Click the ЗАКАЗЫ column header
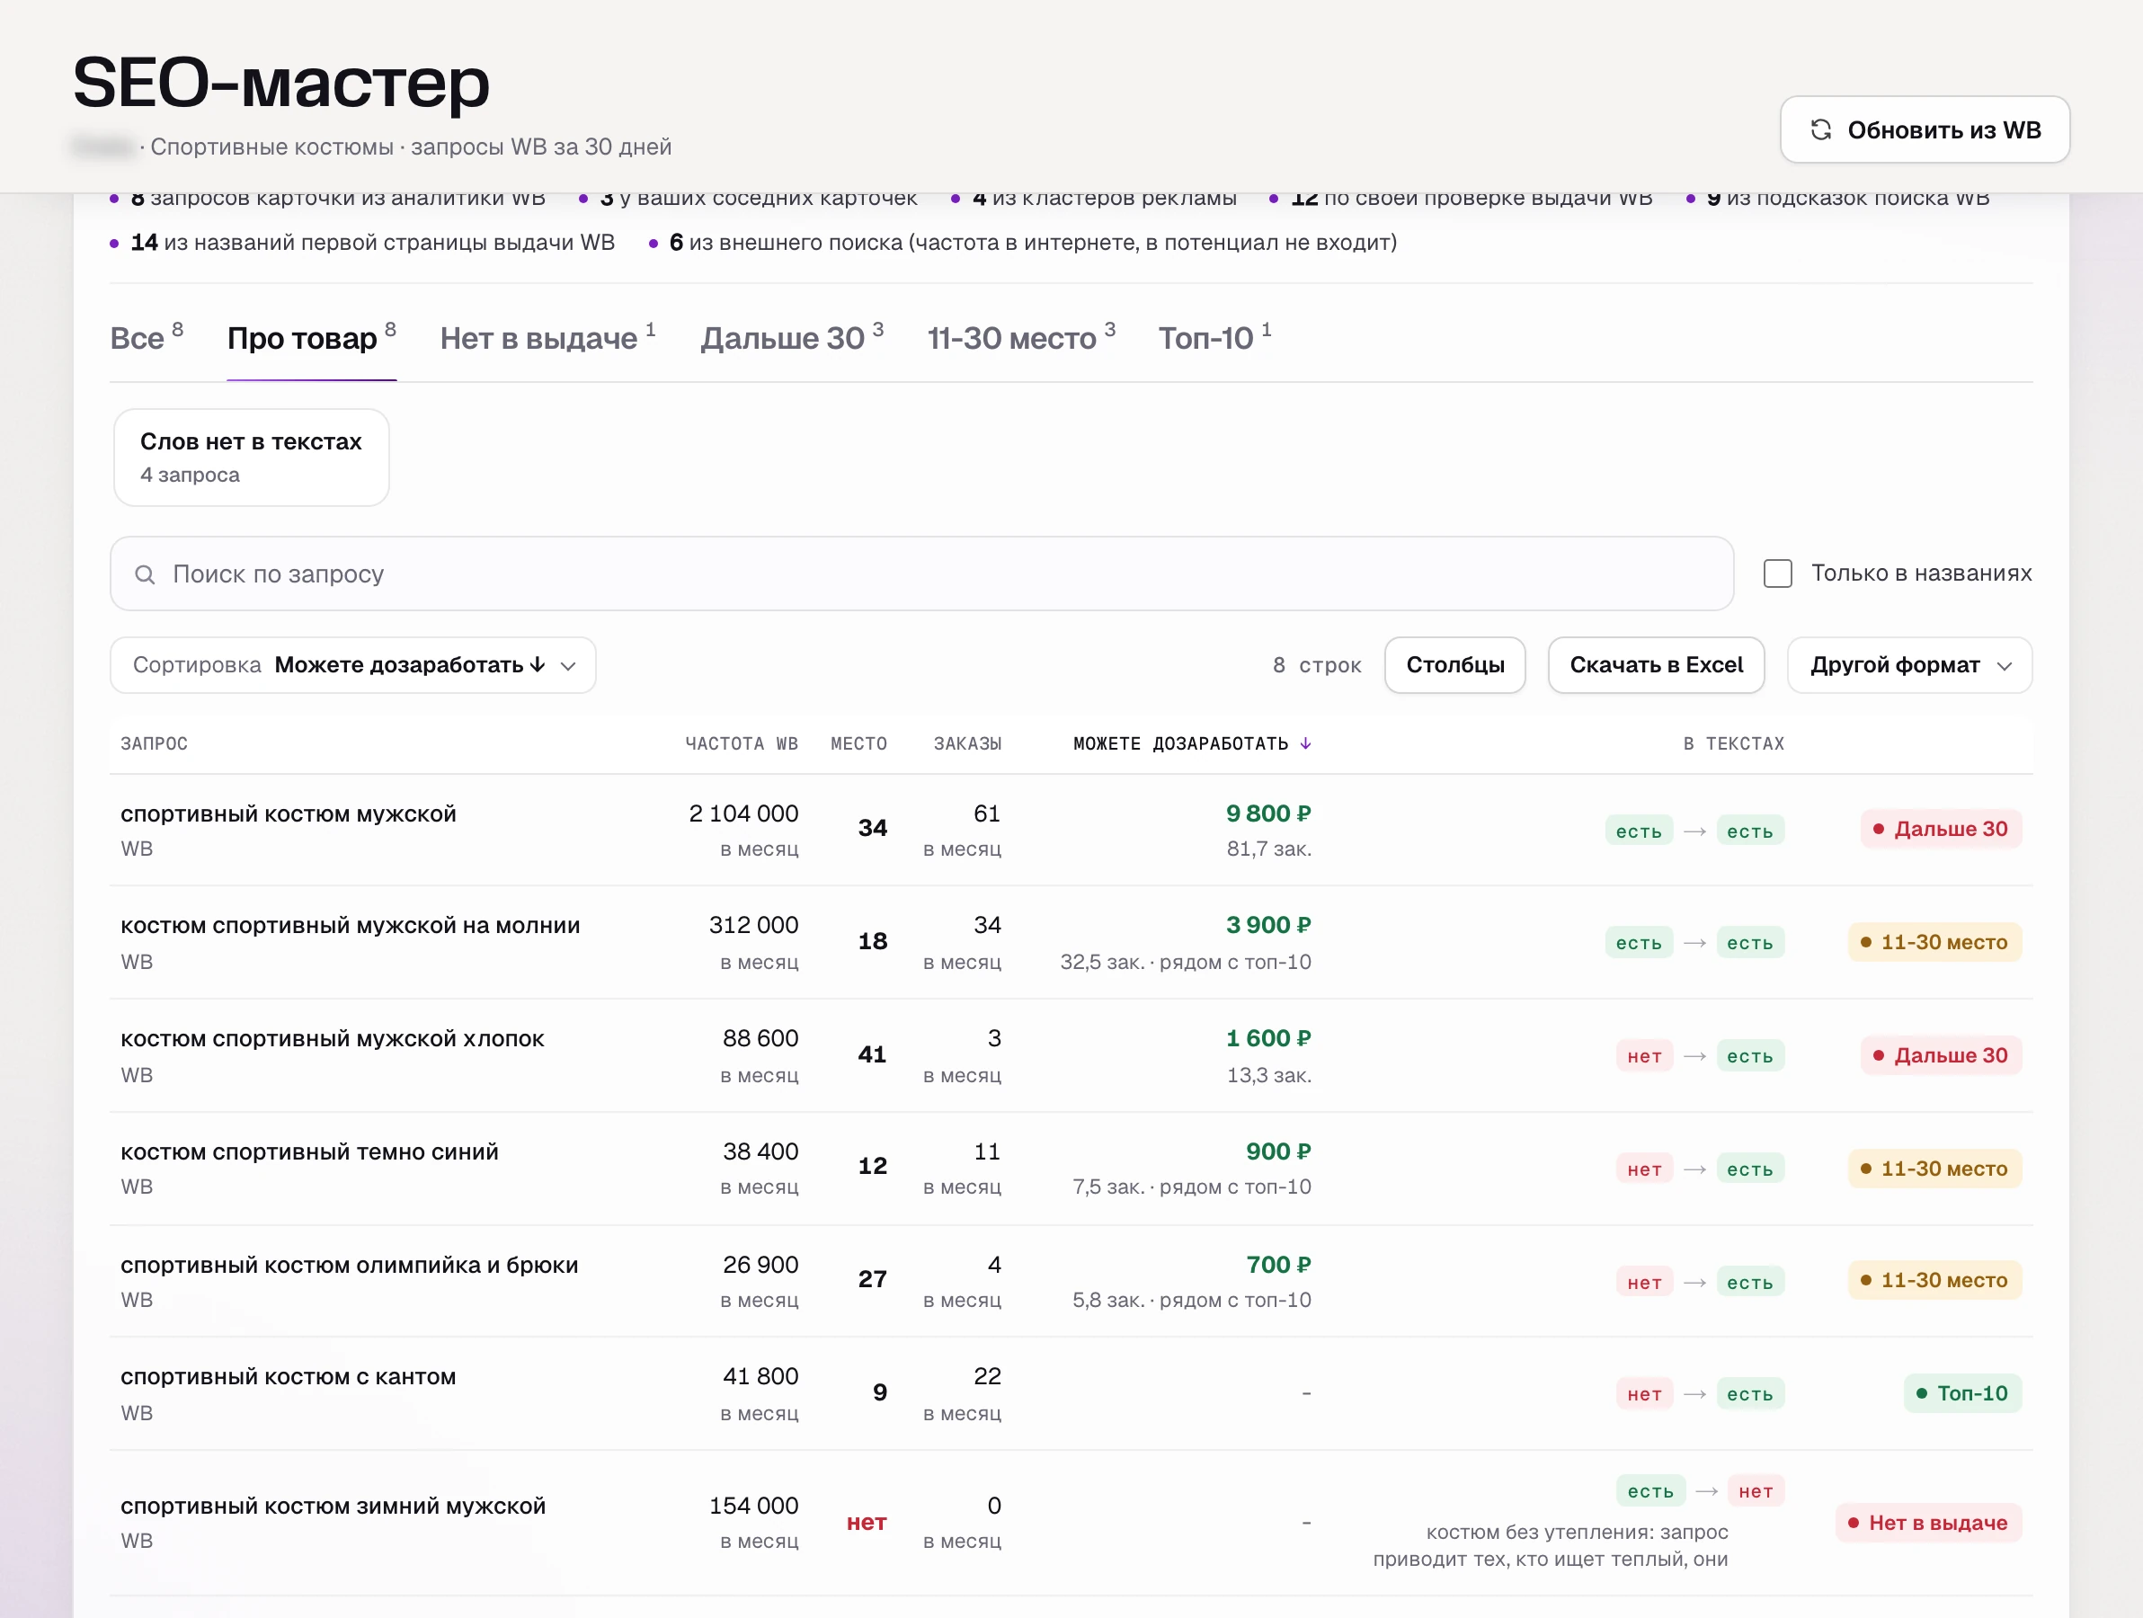 967,743
